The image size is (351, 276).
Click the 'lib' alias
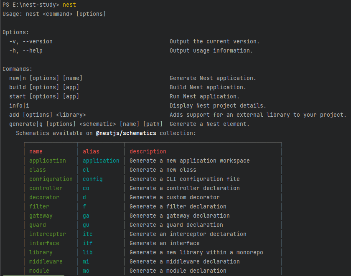87,252
